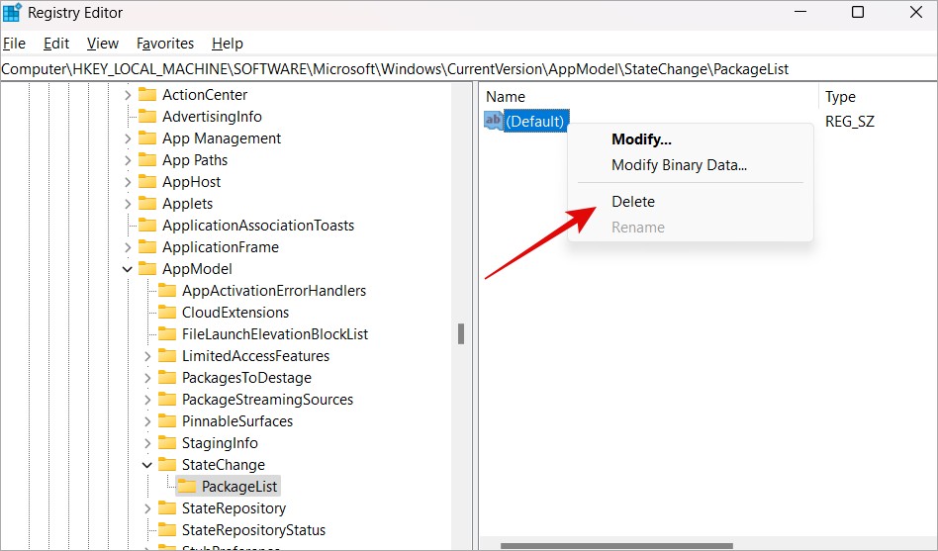Click the open PackageList folder icon
Viewport: 938px width, 551px height.
187,487
